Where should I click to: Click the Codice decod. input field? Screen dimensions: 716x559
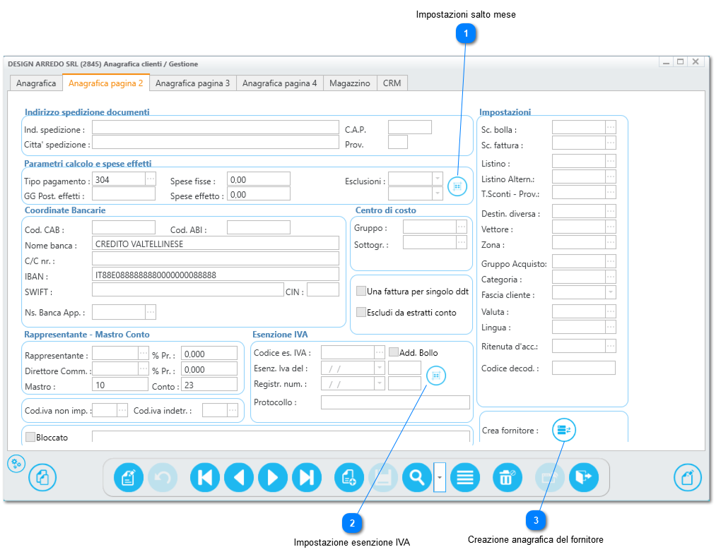pyautogui.click(x=584, y=368)
